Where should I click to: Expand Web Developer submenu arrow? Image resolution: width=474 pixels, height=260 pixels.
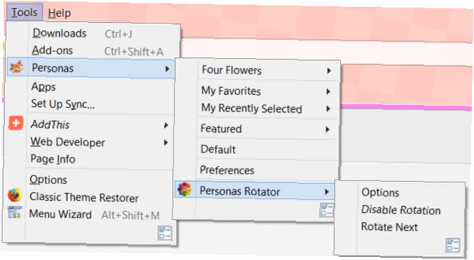165,143
